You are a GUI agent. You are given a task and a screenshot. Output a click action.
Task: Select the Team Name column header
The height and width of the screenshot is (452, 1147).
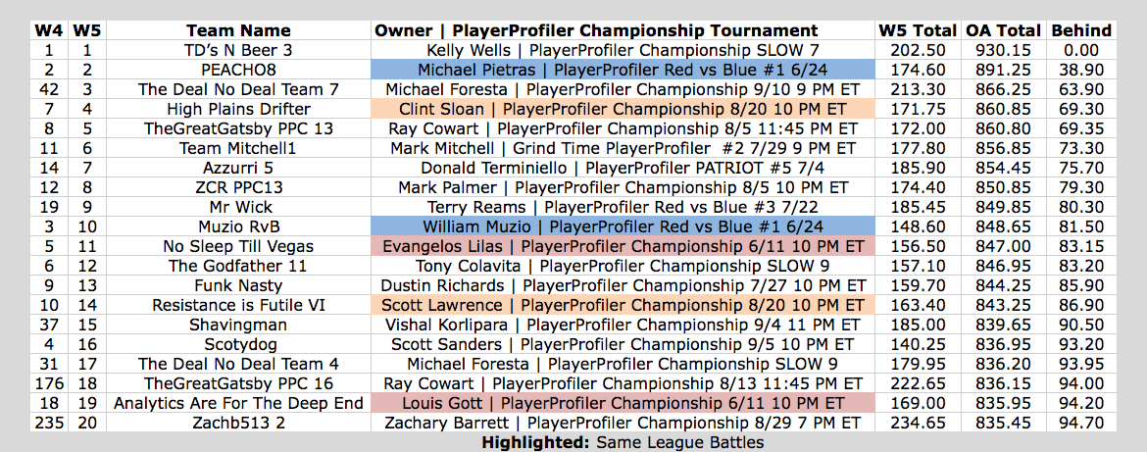(238, 30)
